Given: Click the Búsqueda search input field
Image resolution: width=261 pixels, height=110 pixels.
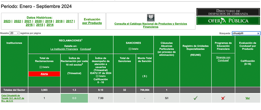Looking at the screenshot, I should (244, 33).
